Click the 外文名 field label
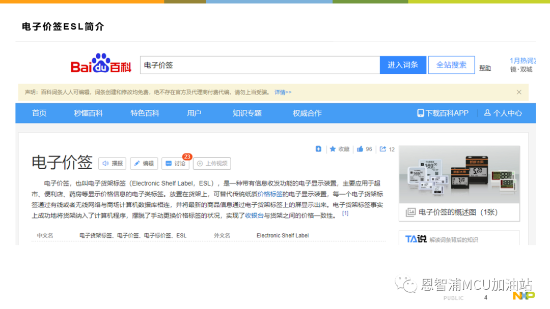Viewport: 550px width, 309px height. tap(222, 235)
